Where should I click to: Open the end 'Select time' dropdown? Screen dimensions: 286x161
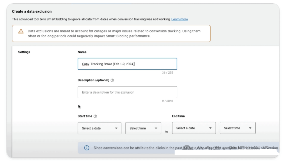pyautogui.click(x=235, y=128)
